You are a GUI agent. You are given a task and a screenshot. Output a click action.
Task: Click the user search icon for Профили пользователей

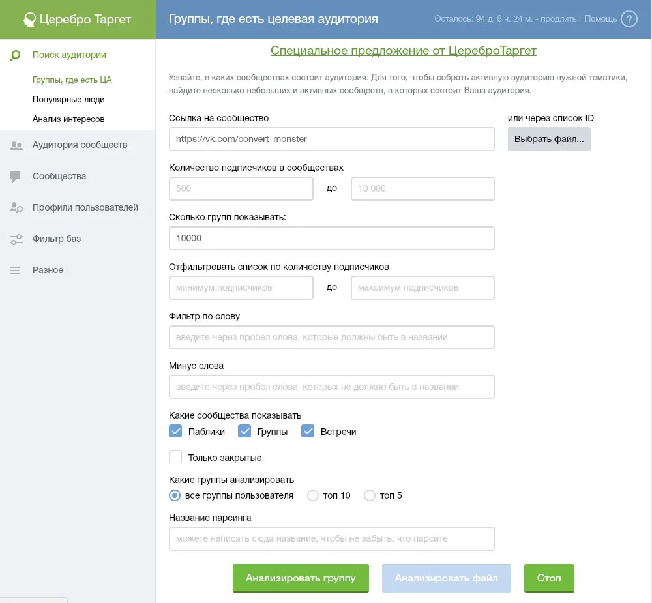click(x=16, y=208)
